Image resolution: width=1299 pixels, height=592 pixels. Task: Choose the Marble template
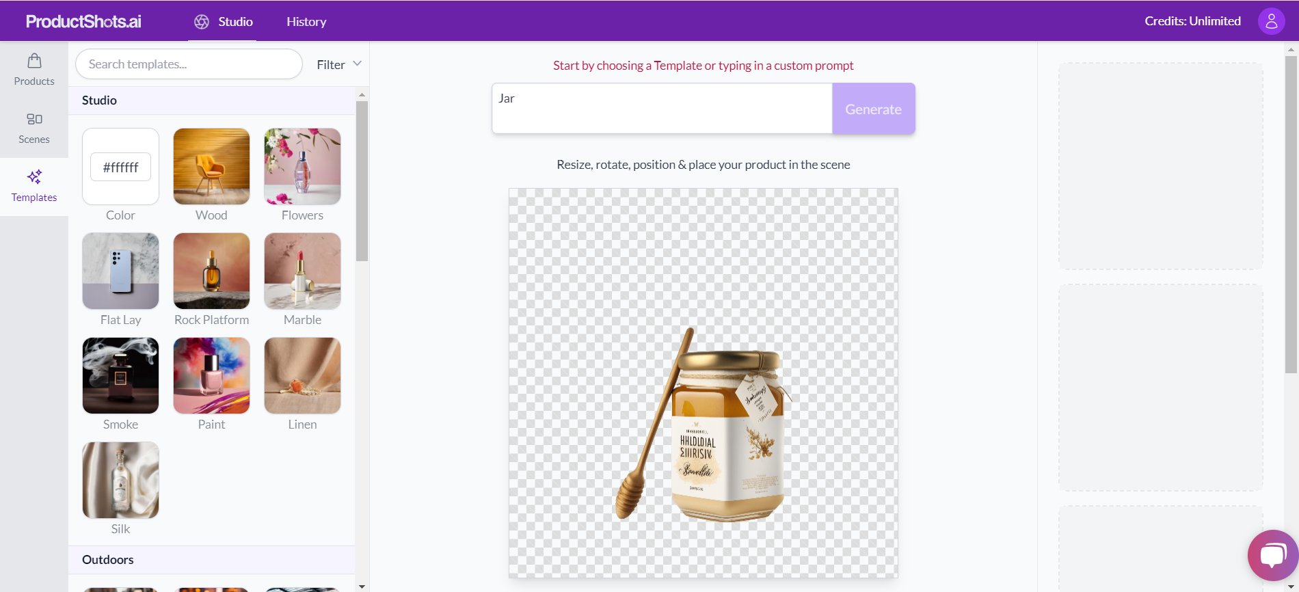[302, 271]
